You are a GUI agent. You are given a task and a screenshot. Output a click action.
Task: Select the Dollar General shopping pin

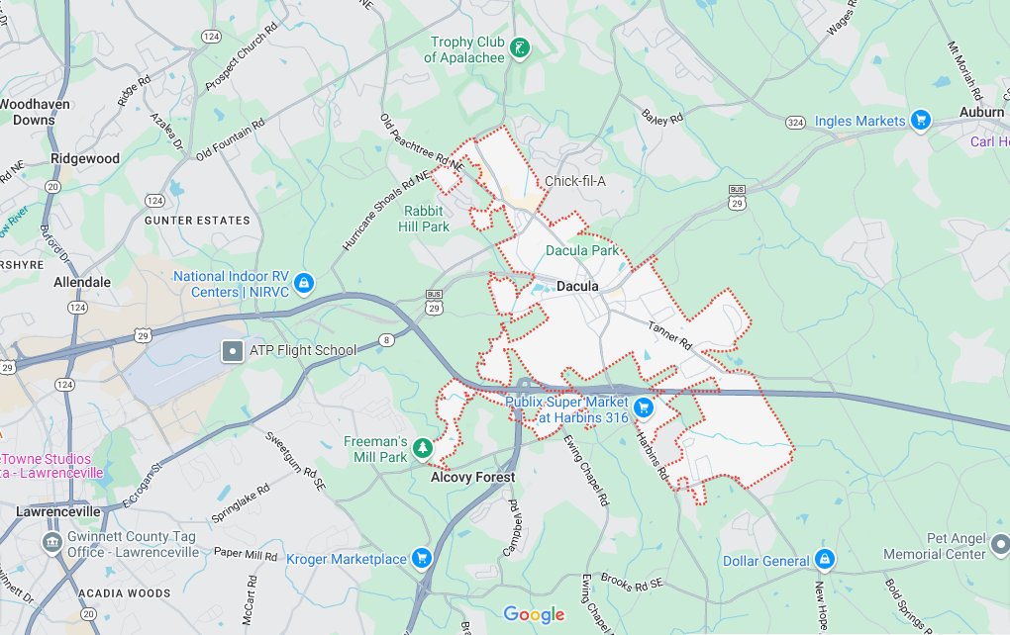(x=825, y=559)
